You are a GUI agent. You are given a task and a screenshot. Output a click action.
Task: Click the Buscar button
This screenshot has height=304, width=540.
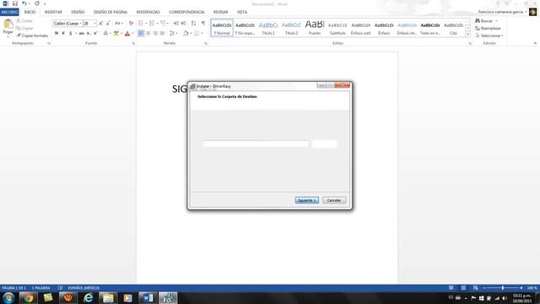[486, 21]
